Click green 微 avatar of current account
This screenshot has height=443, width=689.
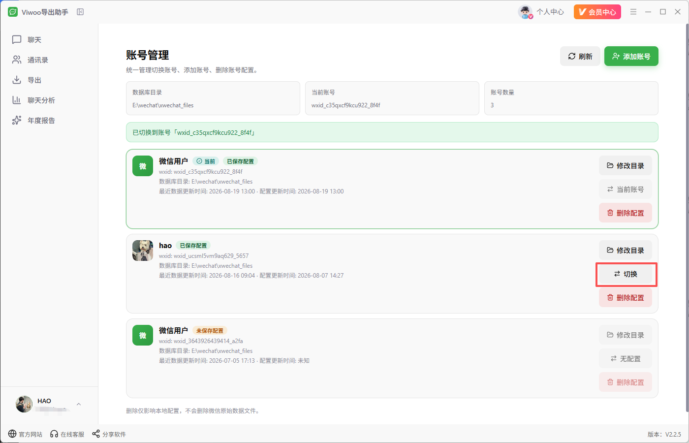143,166
